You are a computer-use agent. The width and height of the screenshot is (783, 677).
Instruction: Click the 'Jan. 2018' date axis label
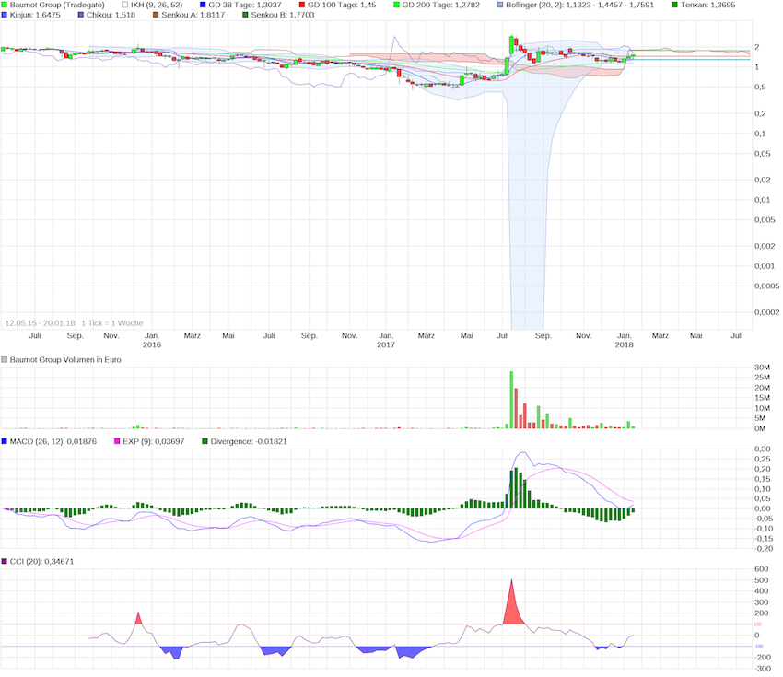625,340
